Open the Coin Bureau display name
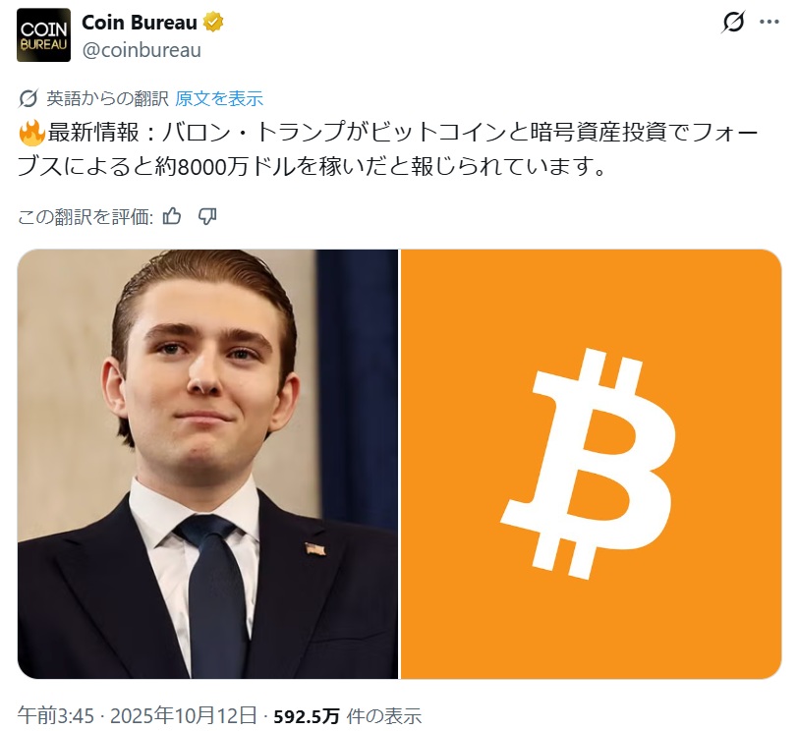798x731 pixels. (x=140, y=23)
